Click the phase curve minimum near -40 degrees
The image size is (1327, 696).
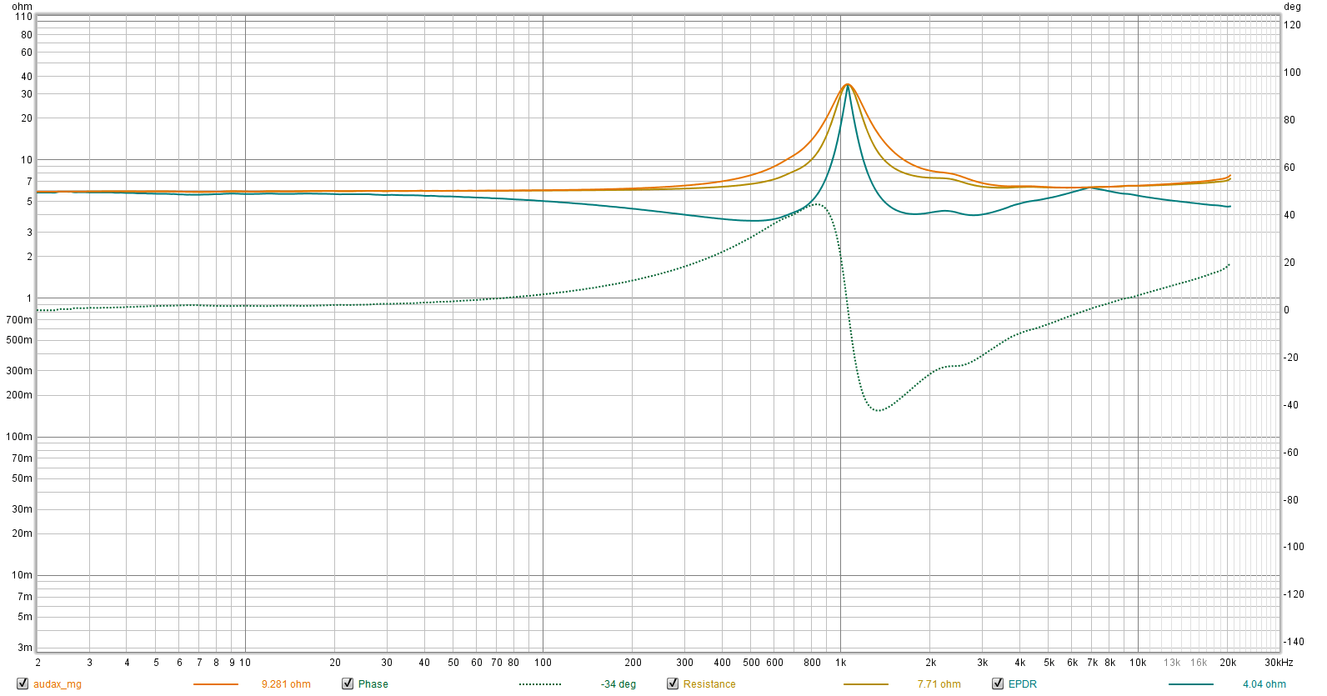coord(877,410)
